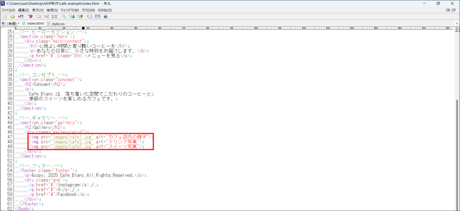Screen dimensions: 460x211
Task: Open the 表示(V) menu
Action: (38, 10)
